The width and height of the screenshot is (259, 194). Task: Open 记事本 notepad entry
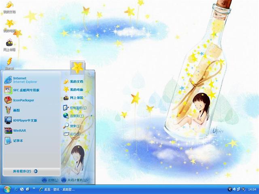point(32,141)
